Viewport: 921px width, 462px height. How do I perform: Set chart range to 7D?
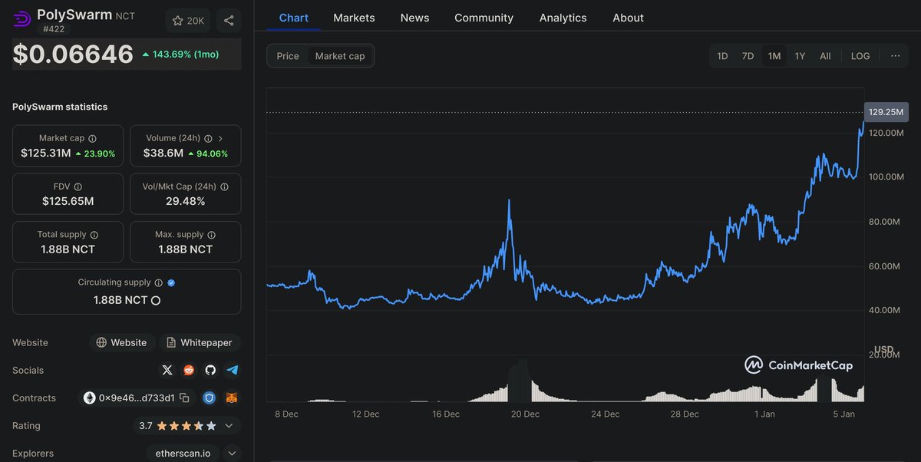tap(748, 56)
